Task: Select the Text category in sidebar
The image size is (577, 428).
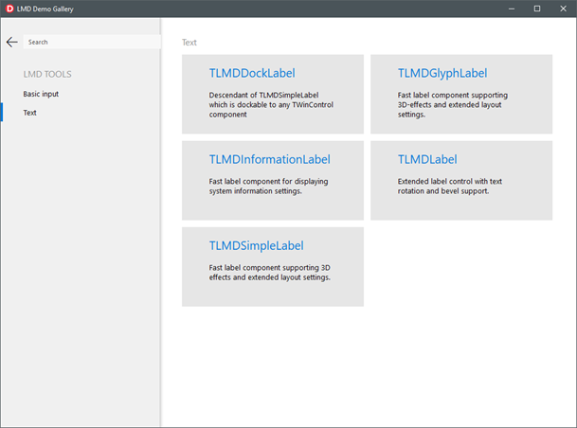Action: pyautogui.click(x=30, y=113)
